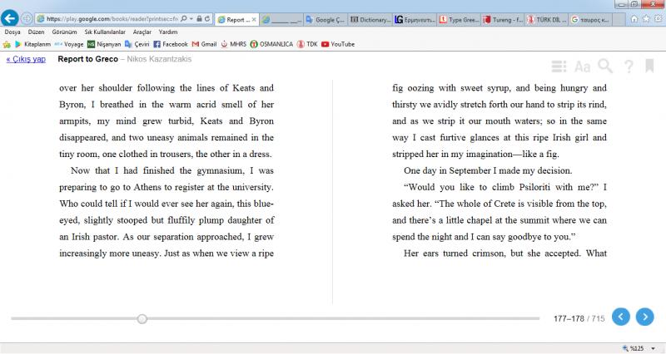Open the Dosya menu
Image resolution: width=666 pixels, height=354 pixels.
pyautogui.click(x=12, y=32)
